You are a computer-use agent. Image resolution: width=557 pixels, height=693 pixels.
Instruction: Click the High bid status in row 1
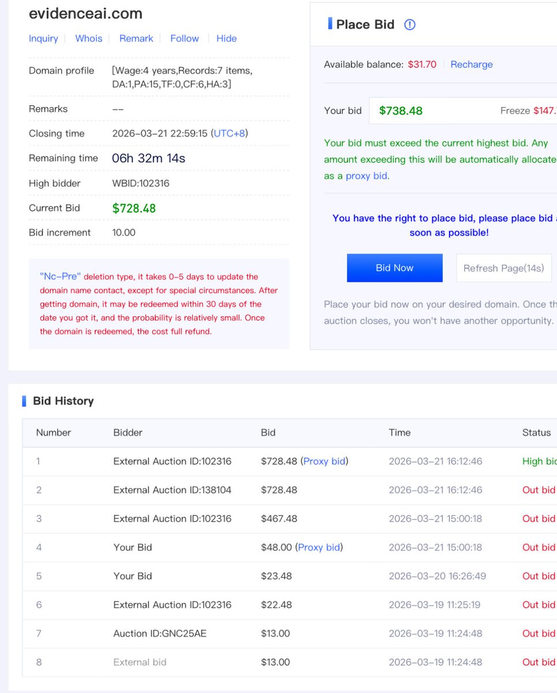(539, 461)
